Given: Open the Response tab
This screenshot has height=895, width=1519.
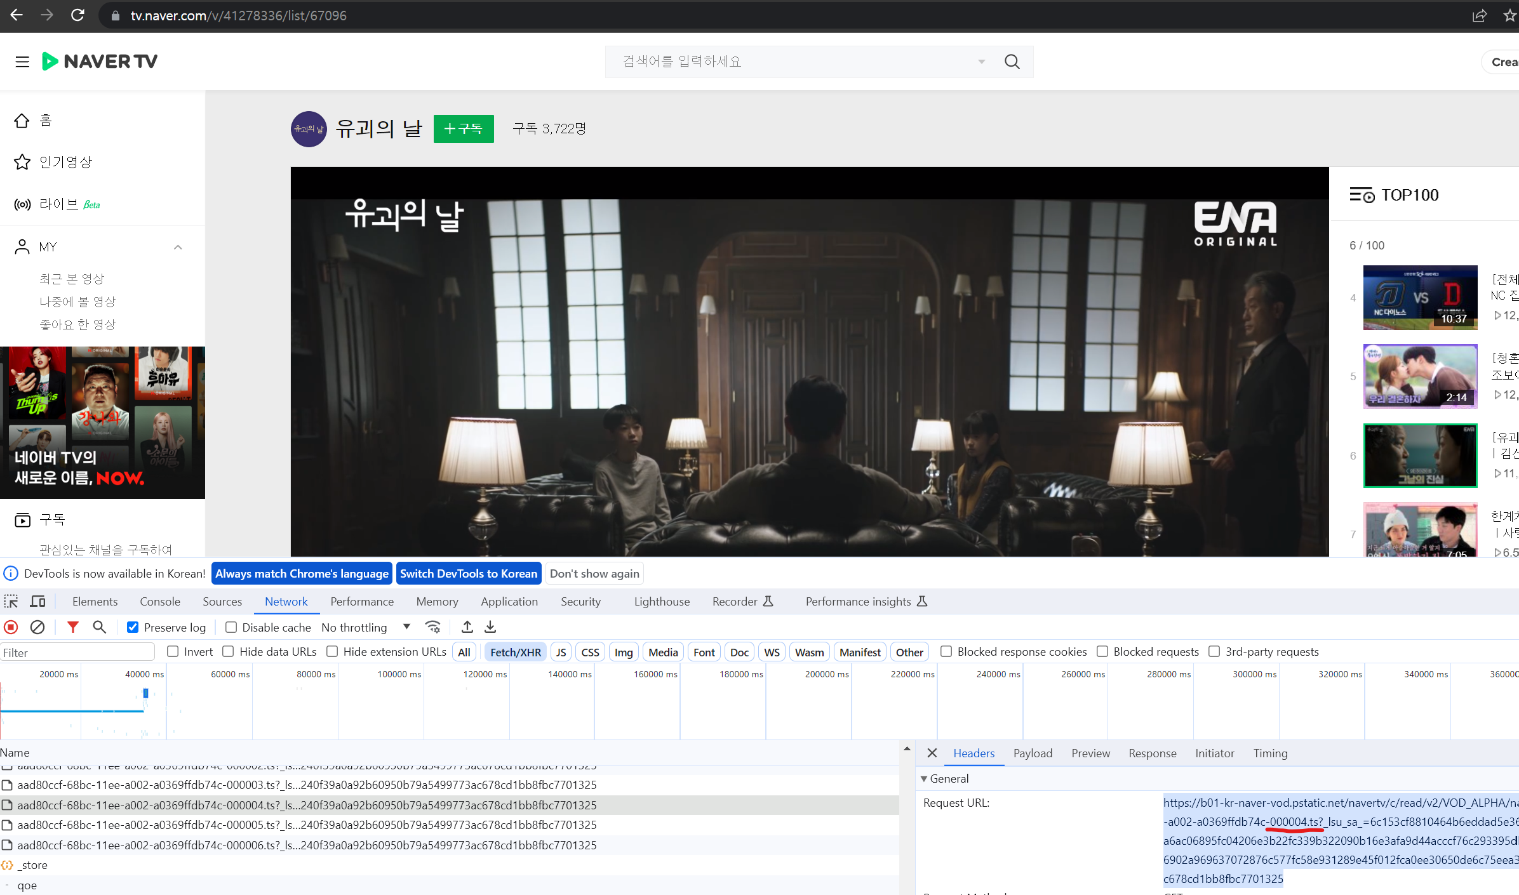Looking at the screenshot, I should [x=1152, y=753].
